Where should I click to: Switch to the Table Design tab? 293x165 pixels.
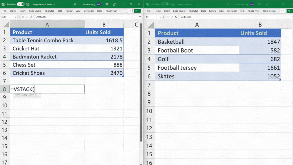(x=269, y=11)
